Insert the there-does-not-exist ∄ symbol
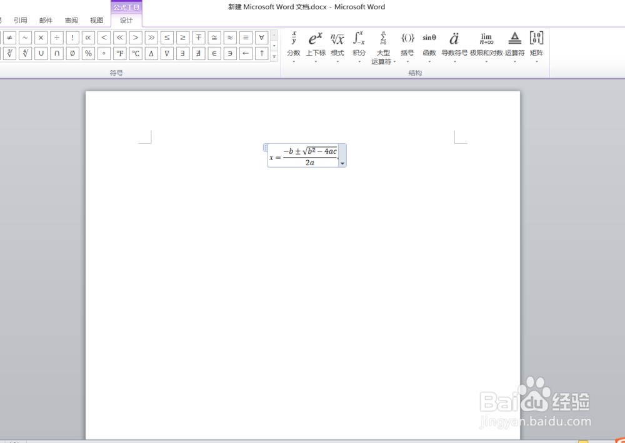 point(199,53)
